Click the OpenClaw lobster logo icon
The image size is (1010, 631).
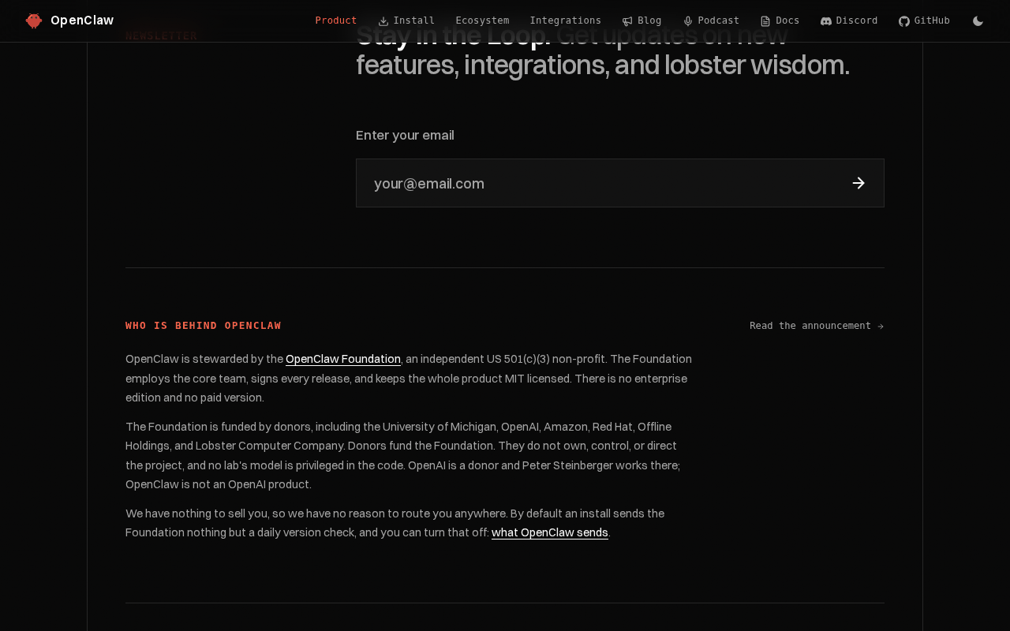(34, 21)
